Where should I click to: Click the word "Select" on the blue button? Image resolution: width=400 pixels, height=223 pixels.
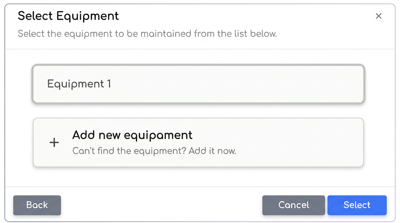[x=357, y=205]
